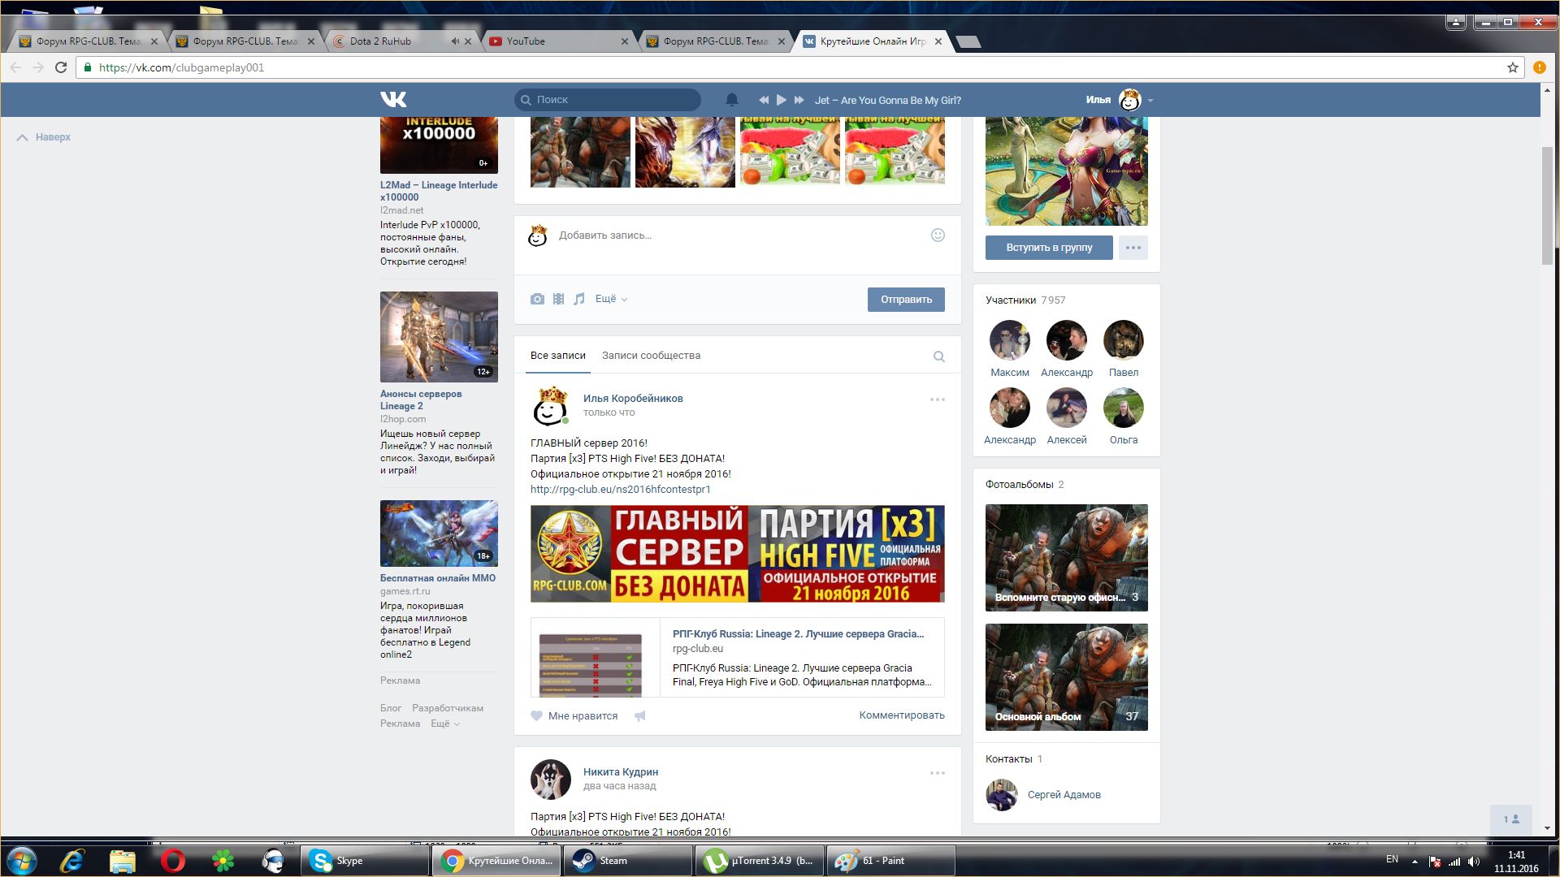Open Вспомните старую офисн... album
This screenshot has width=1560, height=877.
click(1067, 558)
